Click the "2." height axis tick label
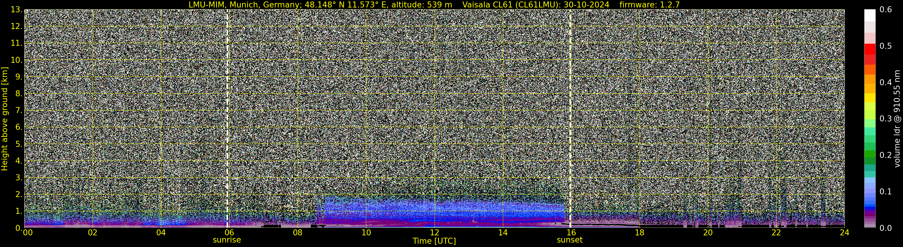Image resolution: width=903 pixels, height=247 pixels. click(x=19, y=194)
